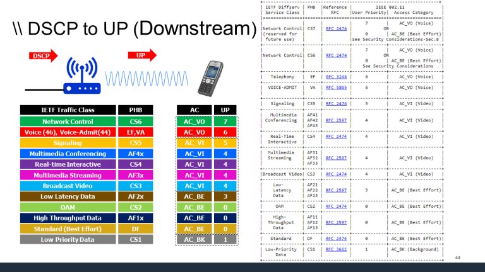
Task: Click the red UP value 6 cell
Action: 225,132
